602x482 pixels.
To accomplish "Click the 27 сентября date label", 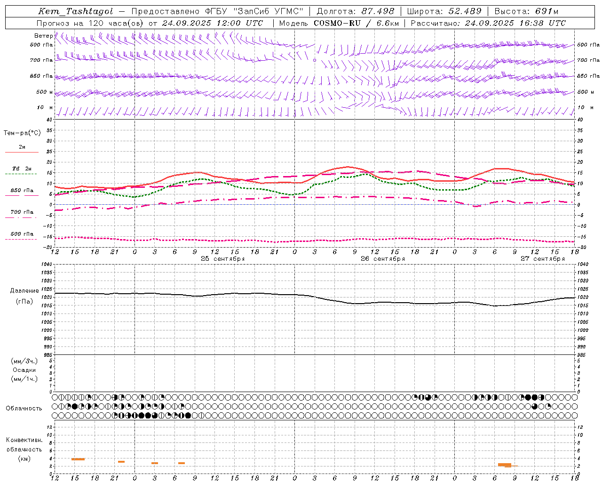I will (x=543, y=259).
